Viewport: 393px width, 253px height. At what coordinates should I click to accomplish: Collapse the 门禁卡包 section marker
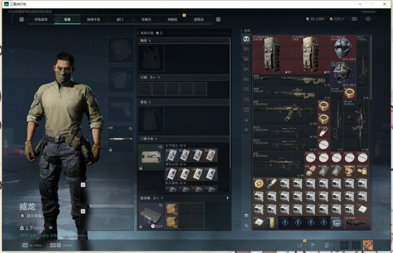(156, 139)
